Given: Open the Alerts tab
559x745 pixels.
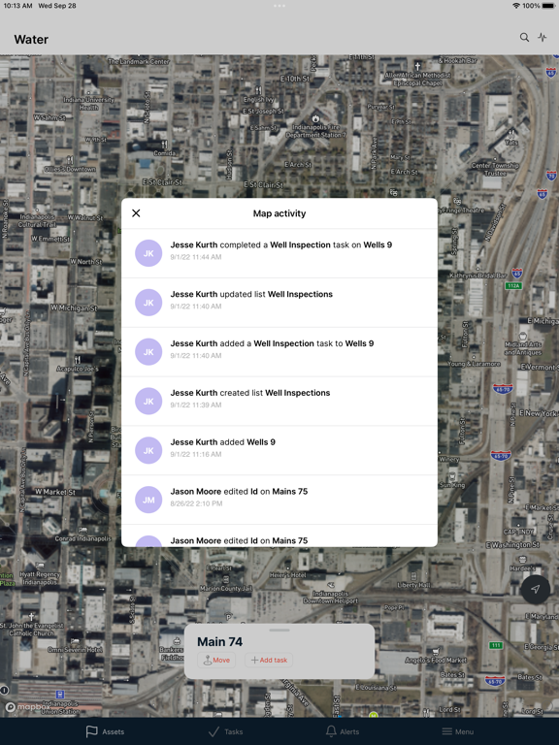Looking at the screenshot, I should [343, 731].
